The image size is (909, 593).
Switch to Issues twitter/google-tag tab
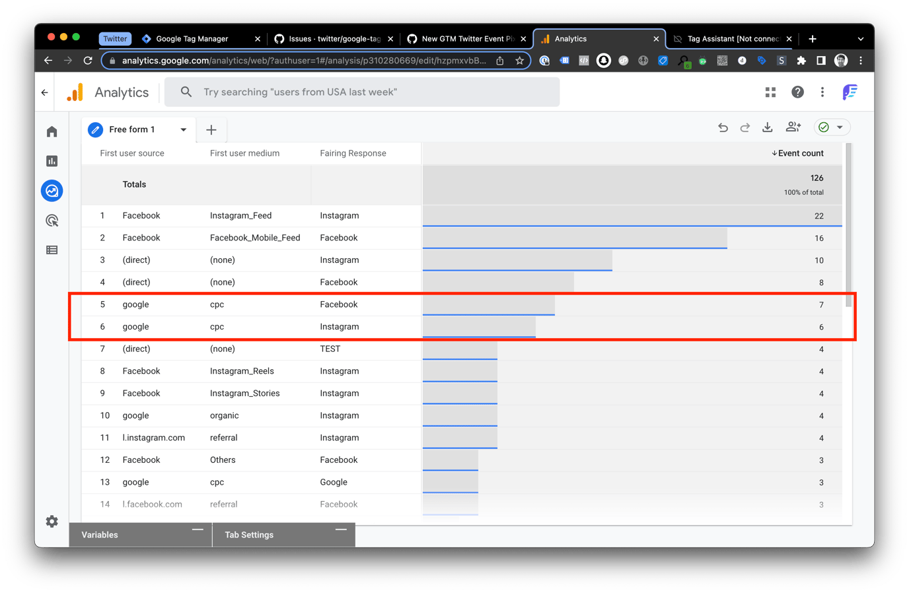point(334,39)
